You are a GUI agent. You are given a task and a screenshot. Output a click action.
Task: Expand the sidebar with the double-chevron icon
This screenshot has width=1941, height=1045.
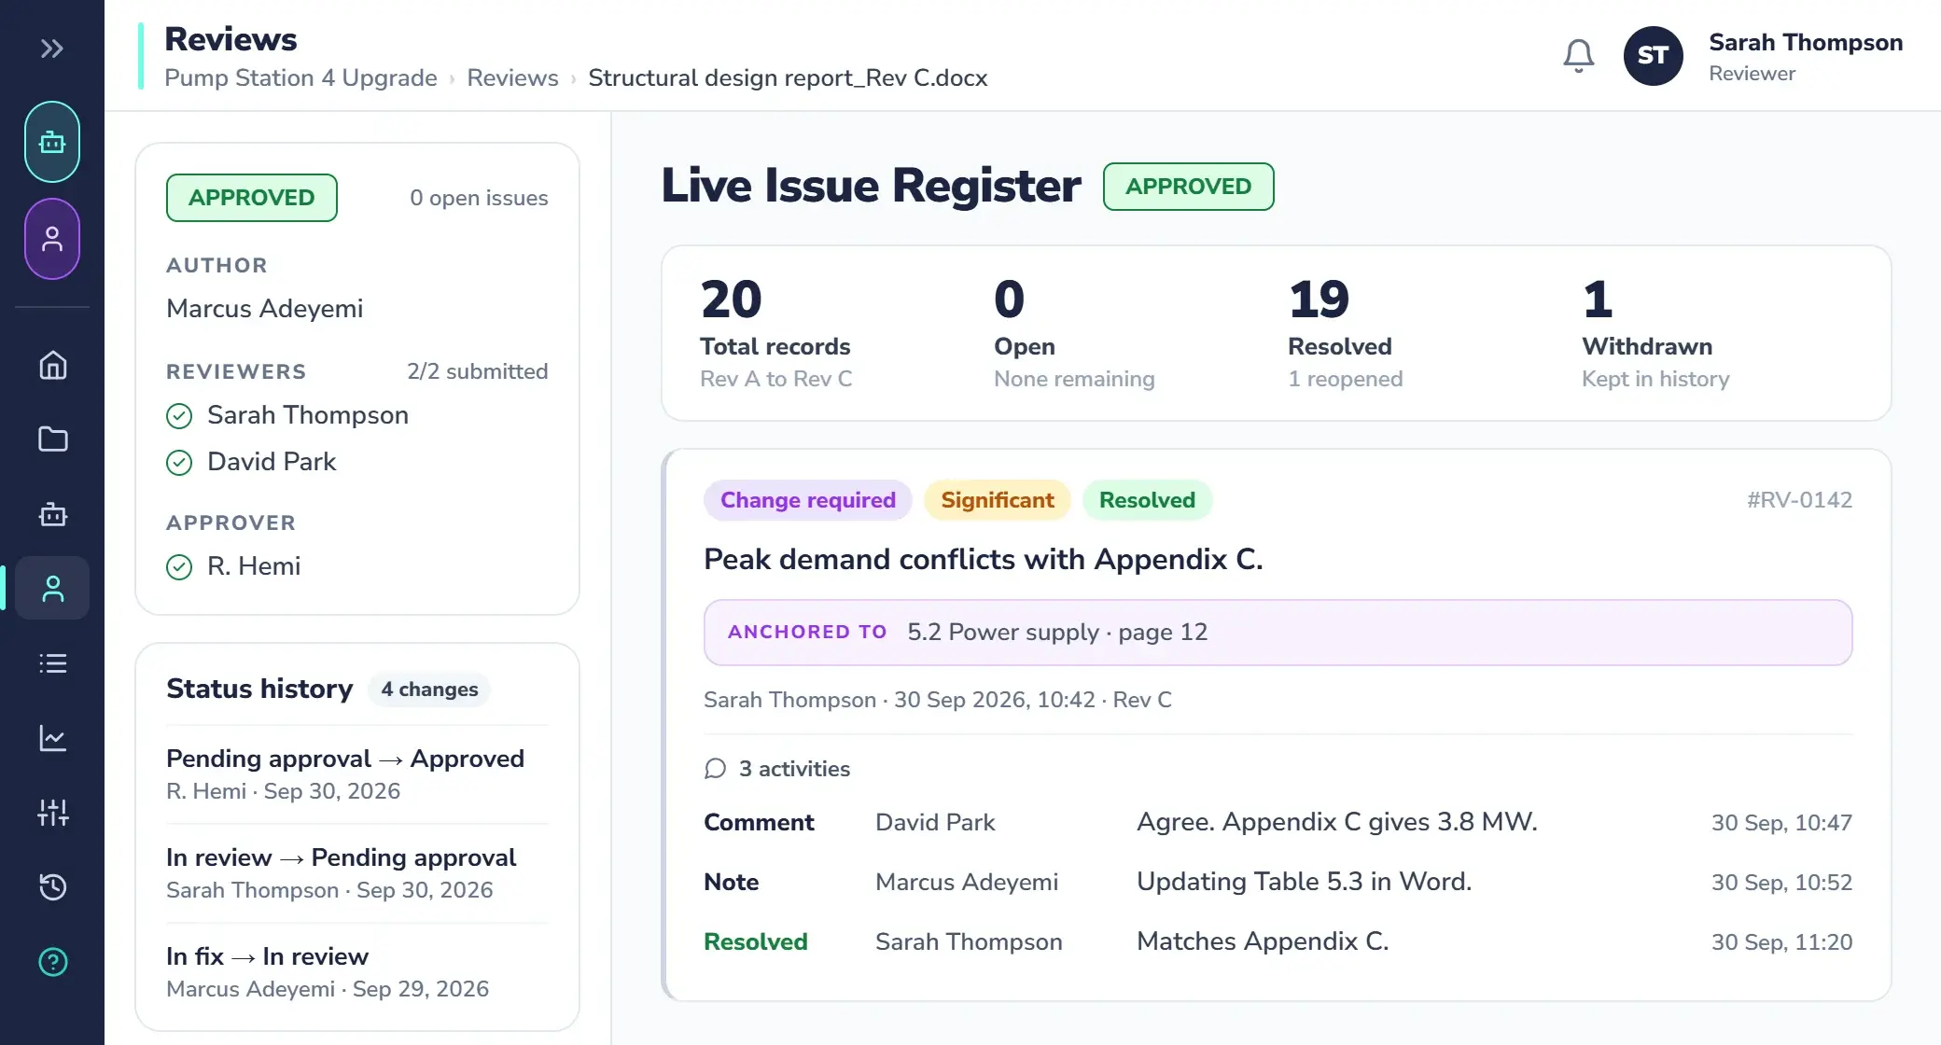pos(52,49)
